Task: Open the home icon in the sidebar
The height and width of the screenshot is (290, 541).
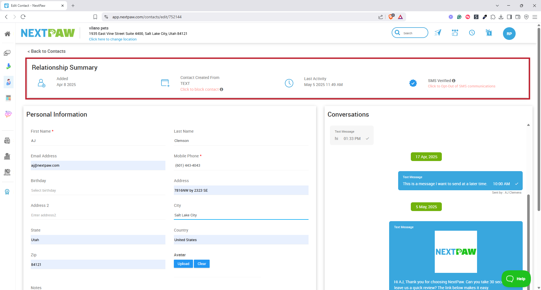Action: (8, 34)
